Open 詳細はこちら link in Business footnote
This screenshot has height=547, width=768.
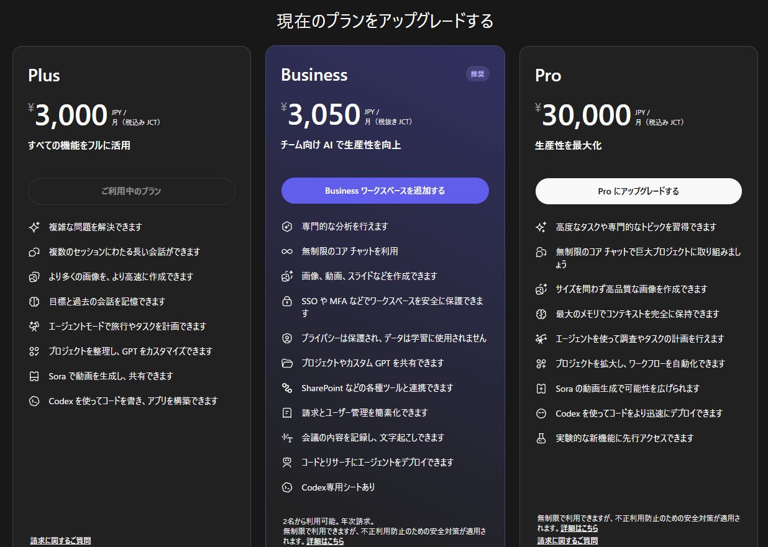pyautogui.click(x=325, y=541)
